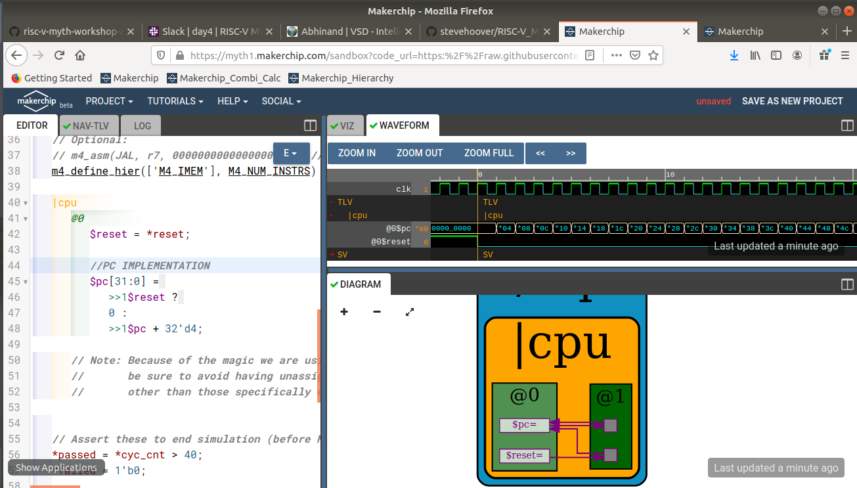Collapse code fold at line 45
Screen dimensions: 857x488
click(26, 282)
